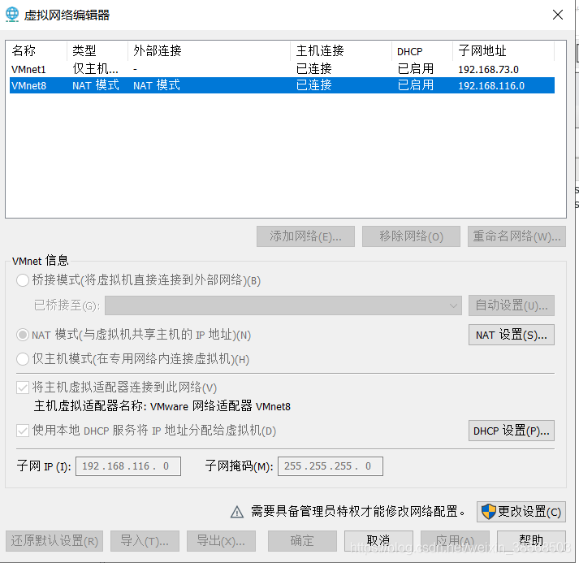
Task: Click the 需要具备管理员特权 notice text
Action: point(358,512)
